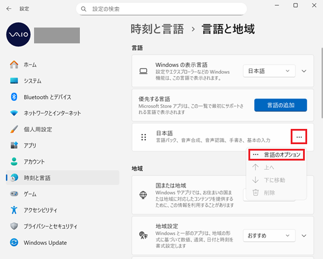Click the Wi-Fi network icon in the sidebar

pos(14,113)
